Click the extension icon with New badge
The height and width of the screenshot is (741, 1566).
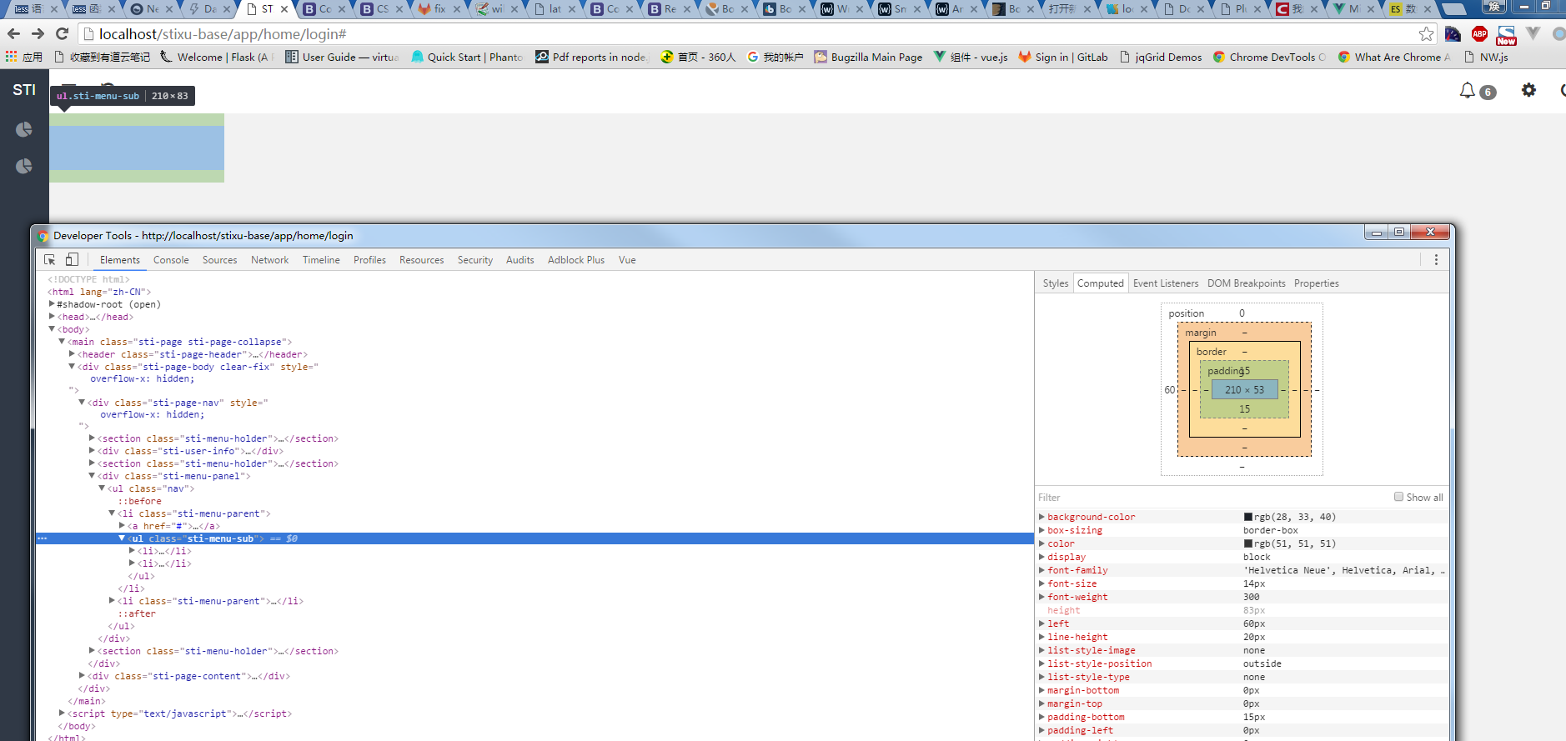tap(1506, 35)
